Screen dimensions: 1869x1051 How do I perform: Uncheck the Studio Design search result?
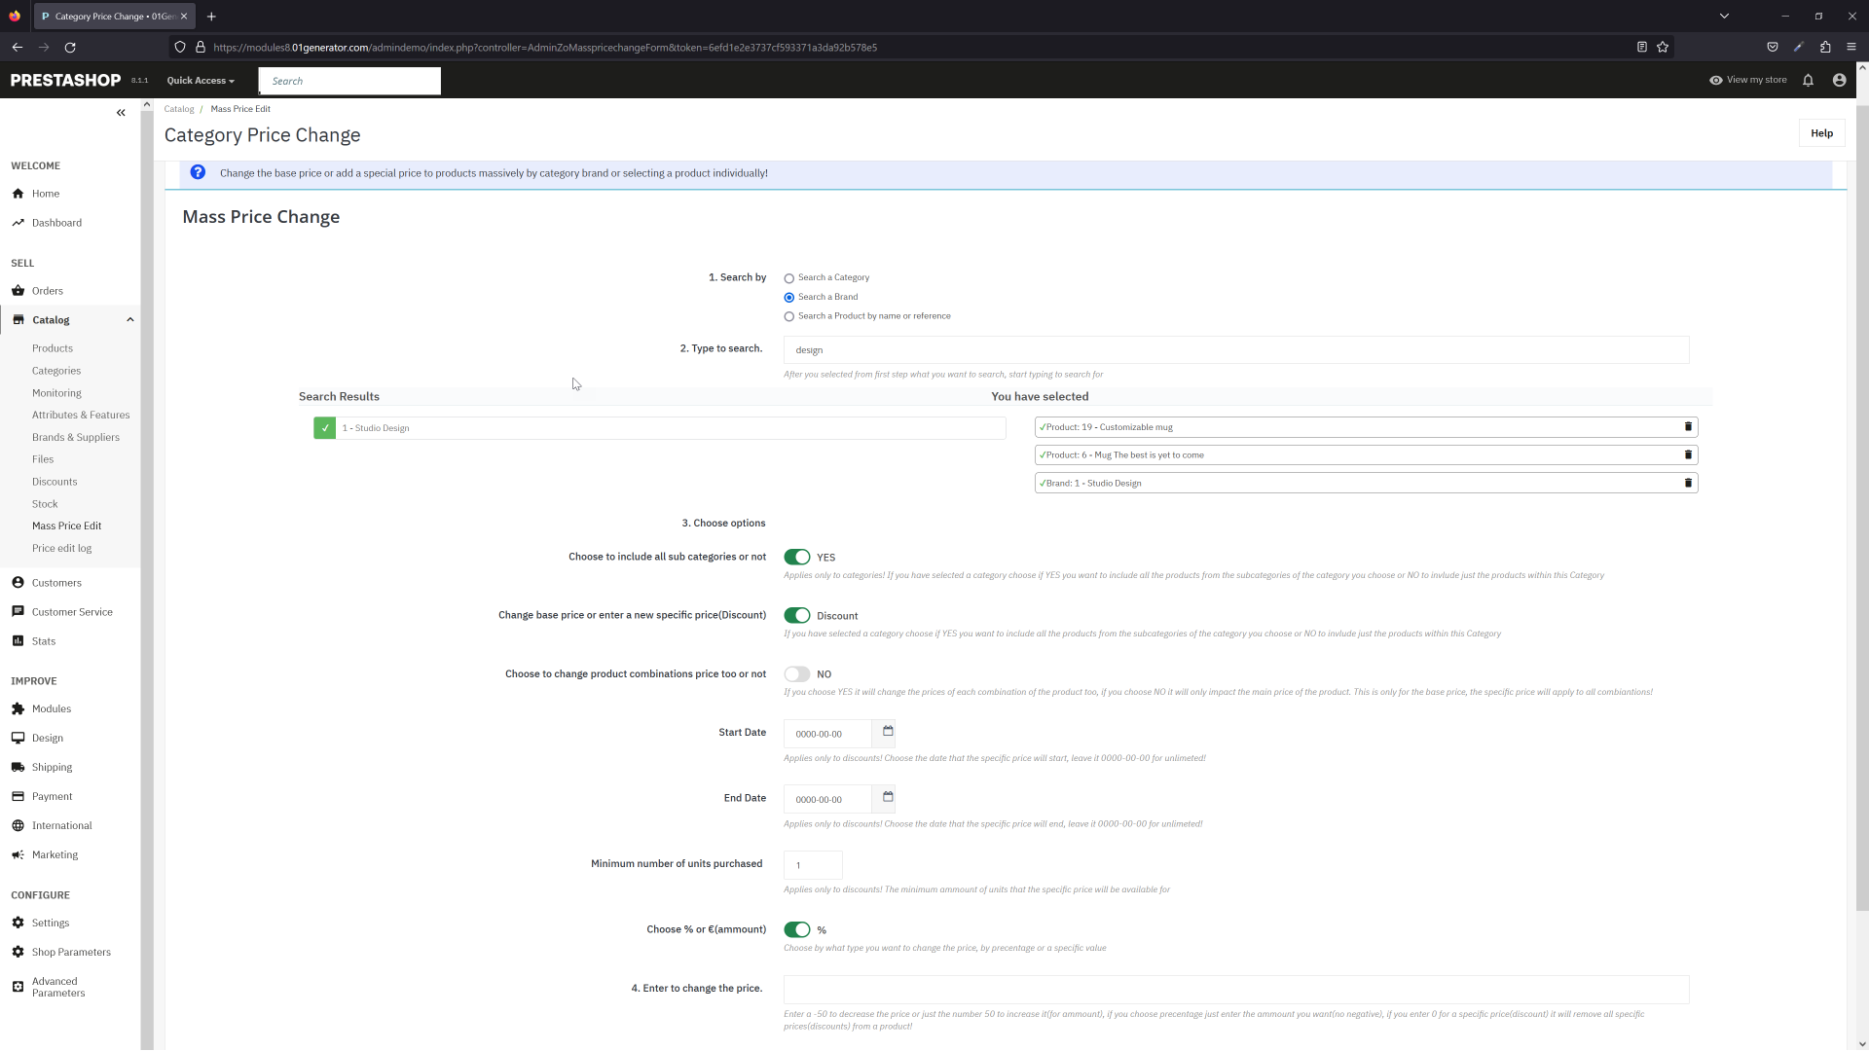point(325,428)
